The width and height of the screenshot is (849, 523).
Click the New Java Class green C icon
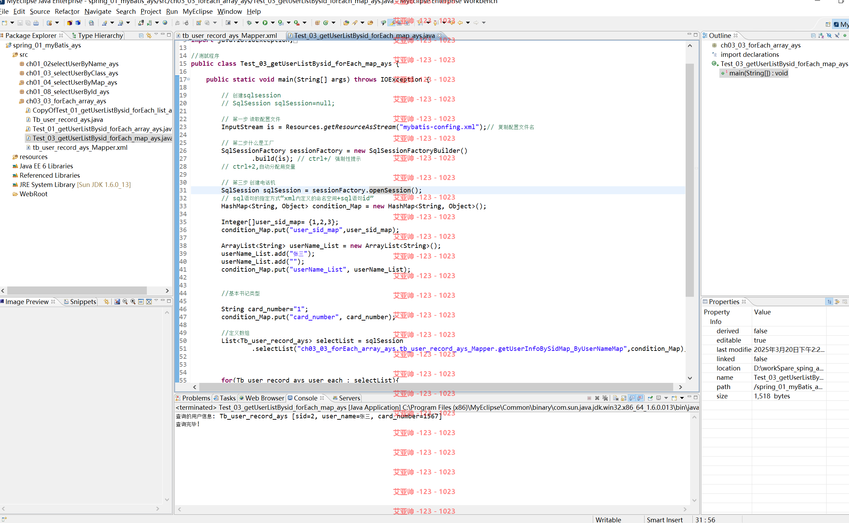(x=326, y=23)
